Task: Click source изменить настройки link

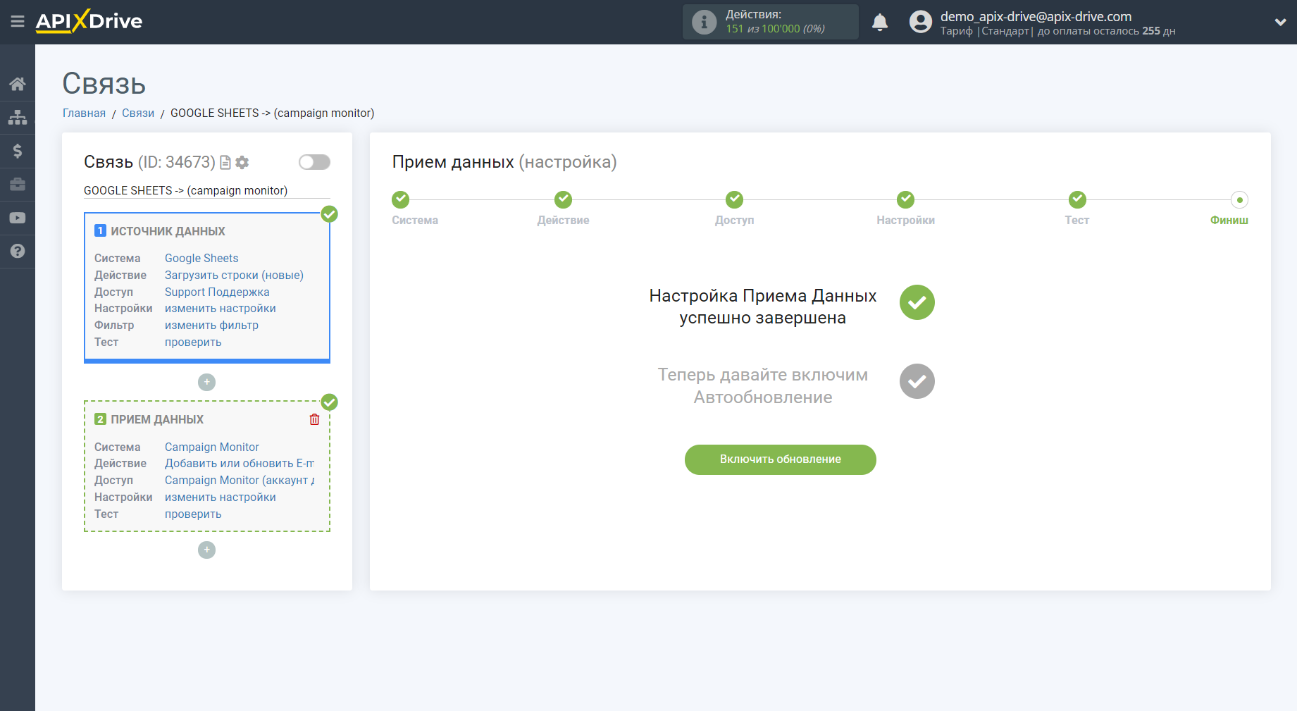Action: click(x=221, y=309)
